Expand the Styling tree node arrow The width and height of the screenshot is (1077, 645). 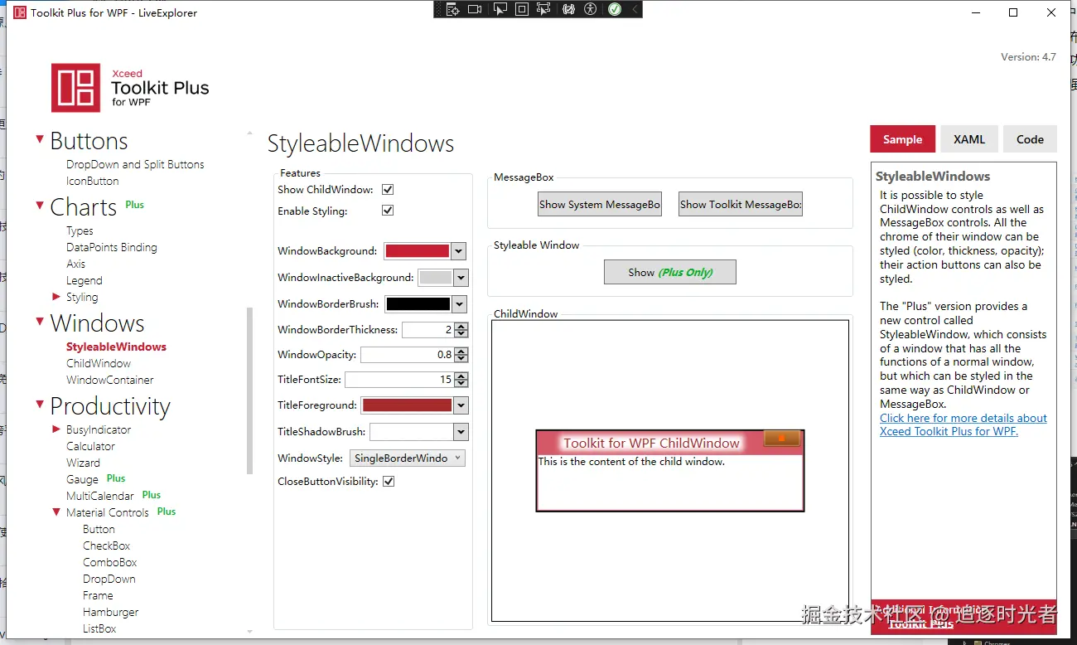point(56,296)
